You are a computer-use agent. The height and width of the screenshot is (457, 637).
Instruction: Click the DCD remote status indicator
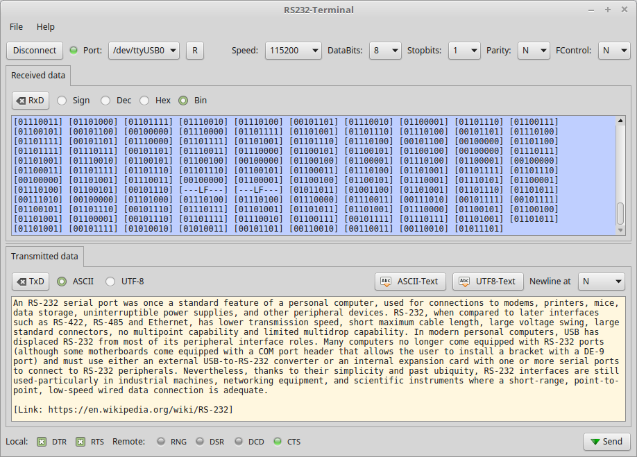click(x=239, y=442)
